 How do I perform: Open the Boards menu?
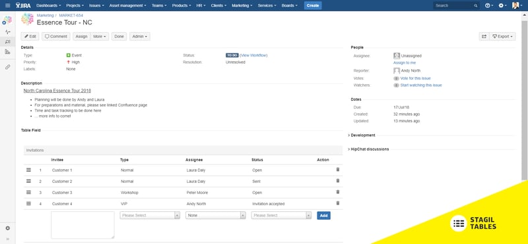click(x=289, y=5)
